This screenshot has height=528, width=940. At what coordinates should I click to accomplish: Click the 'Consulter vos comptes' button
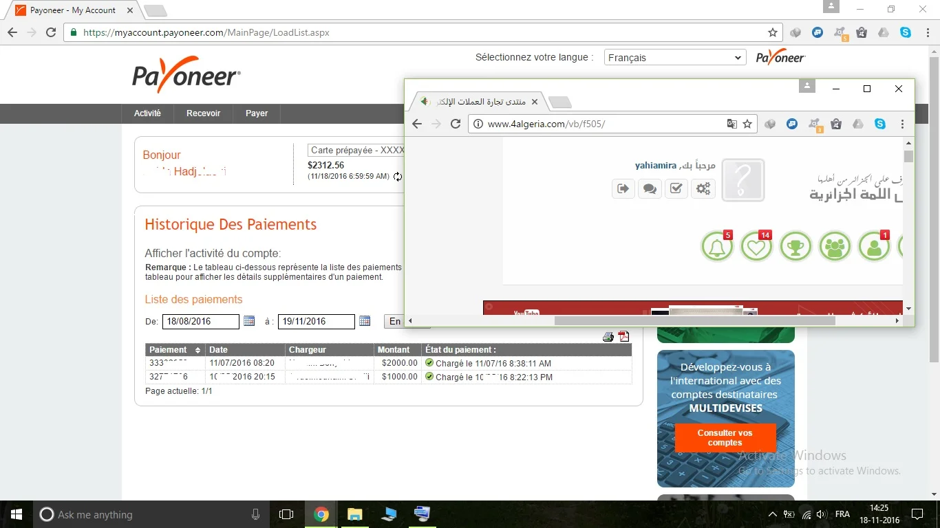point(725,438)
